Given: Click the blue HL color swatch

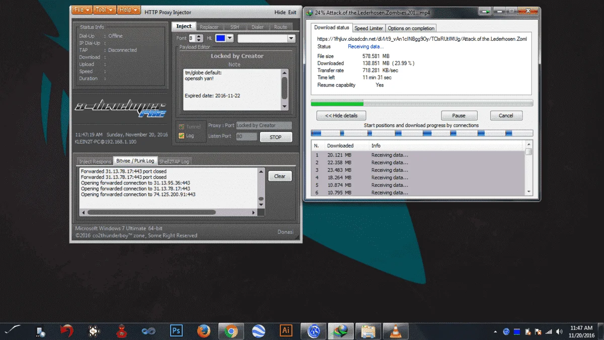Looking at the screenshot, I should [x=220, y=38].
